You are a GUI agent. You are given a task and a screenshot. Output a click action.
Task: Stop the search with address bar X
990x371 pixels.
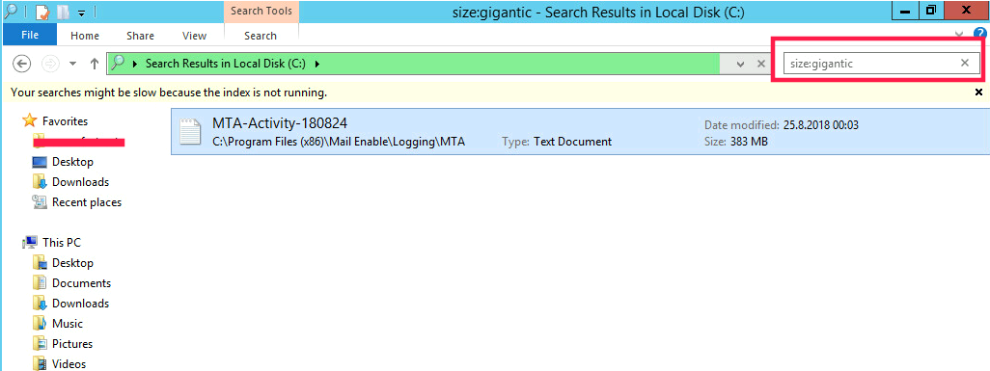(760, 64)
